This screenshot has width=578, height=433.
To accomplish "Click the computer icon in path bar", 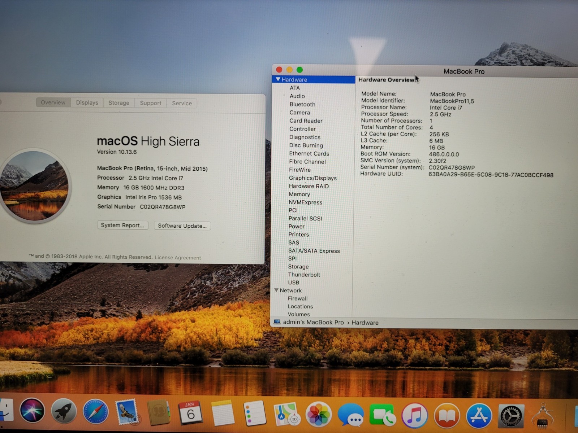I will [x=277, y=322].
